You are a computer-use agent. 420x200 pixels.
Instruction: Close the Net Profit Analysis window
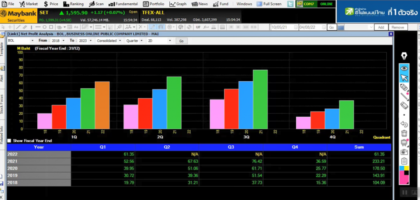click(391, 34)
